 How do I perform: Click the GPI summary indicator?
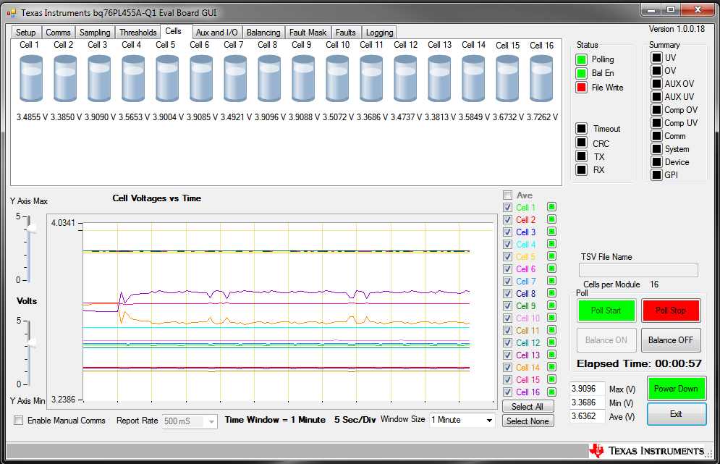coord(656,174)
